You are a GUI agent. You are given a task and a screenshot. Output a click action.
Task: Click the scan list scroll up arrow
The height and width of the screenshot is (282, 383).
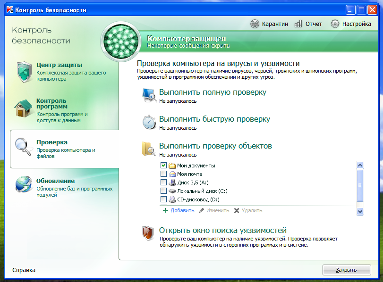pos(360,166)
